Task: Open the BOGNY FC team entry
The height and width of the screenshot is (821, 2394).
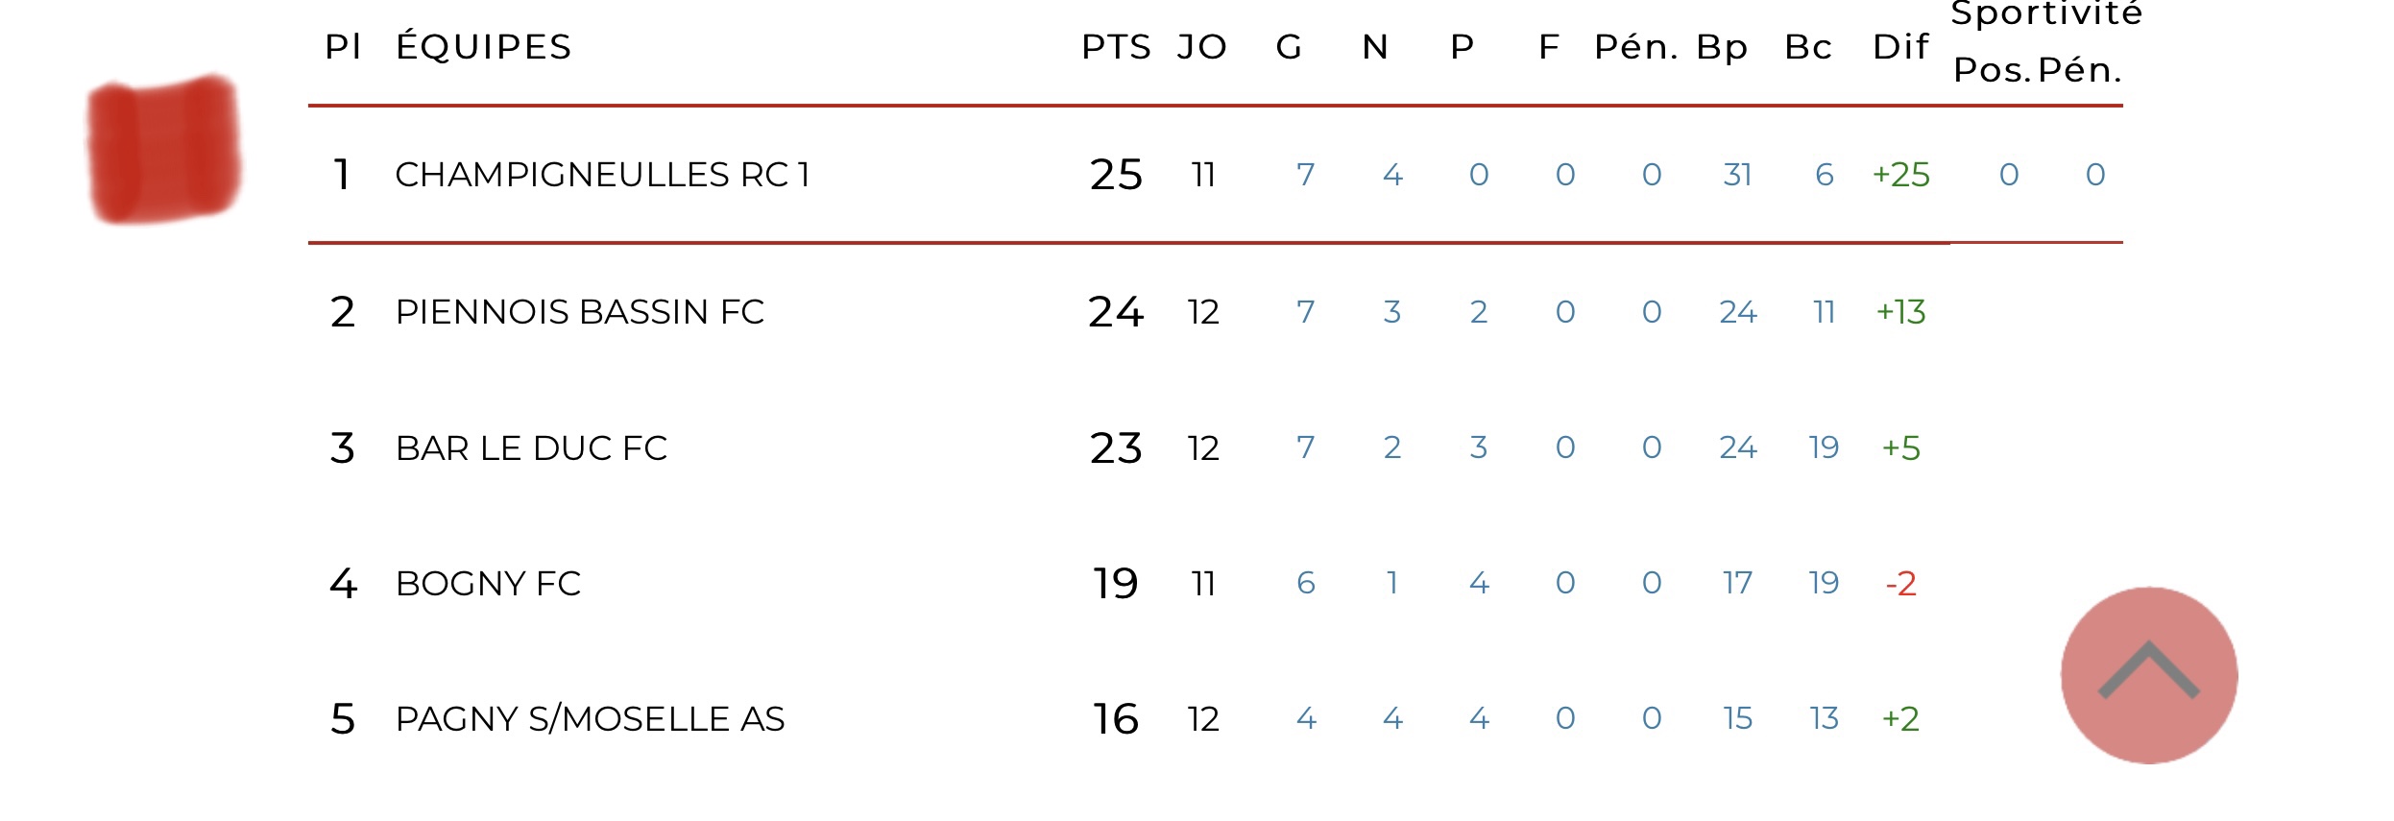Action: (x=488, y=584)
